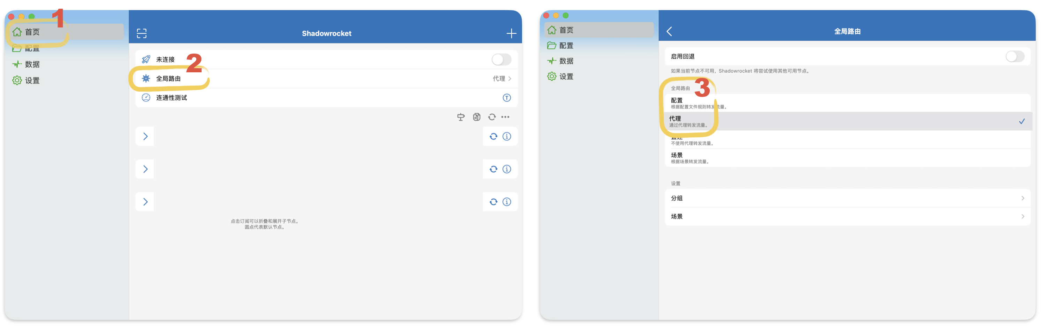The height and width of the screenshot is (331, 1042).
Task: Expand the first subscription with its chevron
Action: point(145,137)
